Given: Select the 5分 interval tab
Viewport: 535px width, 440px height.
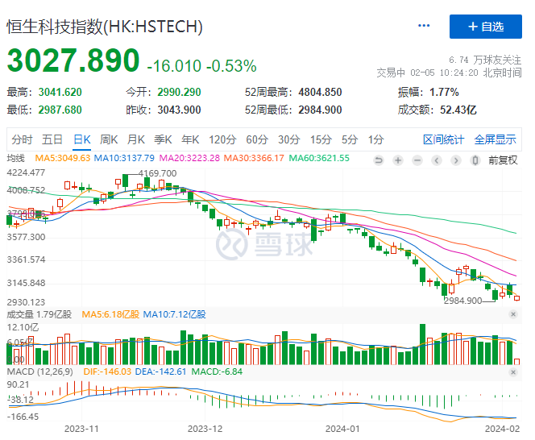Looking at the screenshot, I should (x=350, y=139).
